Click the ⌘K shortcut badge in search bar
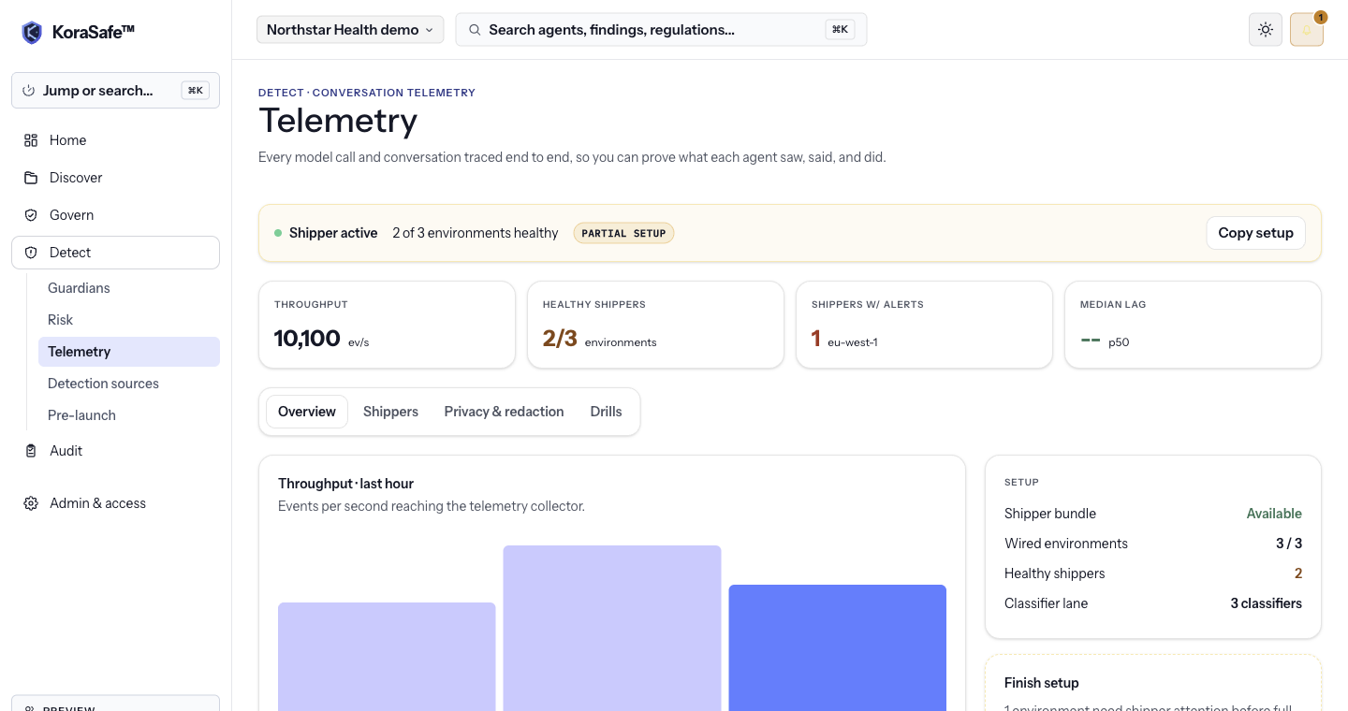The image size is (1348, 711). 840,30
